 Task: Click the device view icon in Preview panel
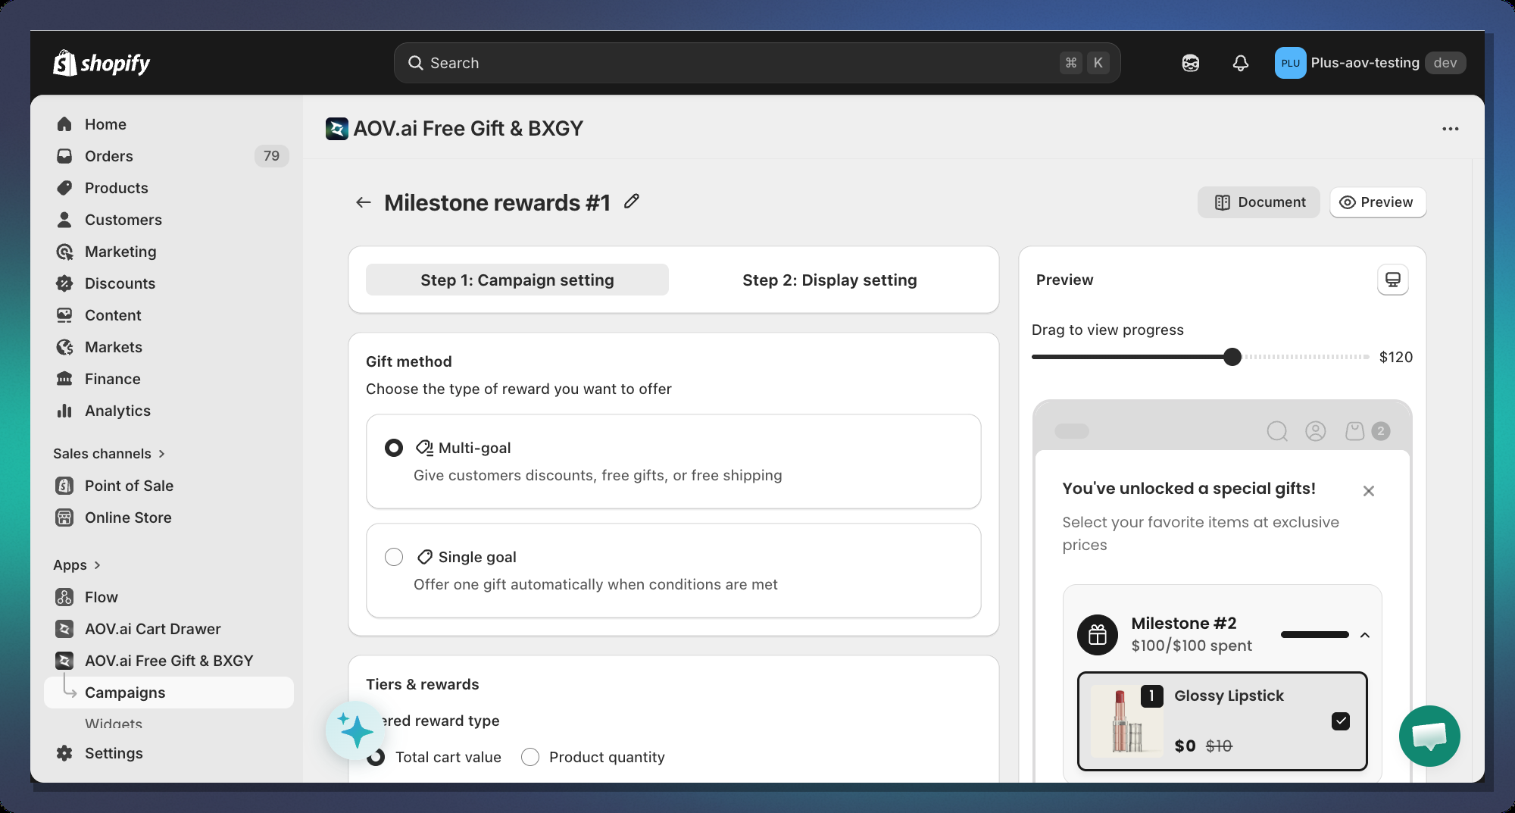[x=1392, y=280]
